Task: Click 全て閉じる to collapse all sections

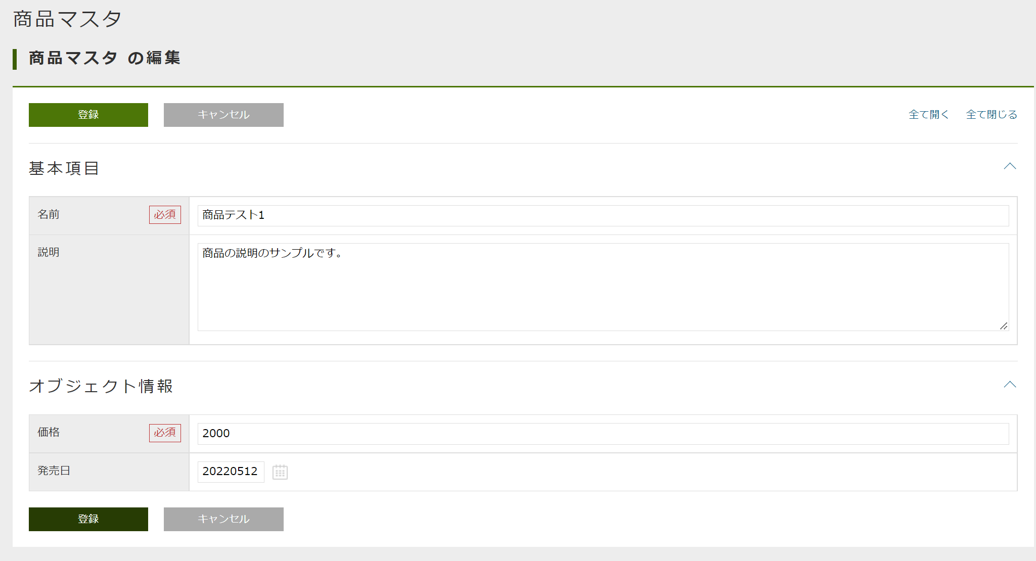Action: point(990,114)
